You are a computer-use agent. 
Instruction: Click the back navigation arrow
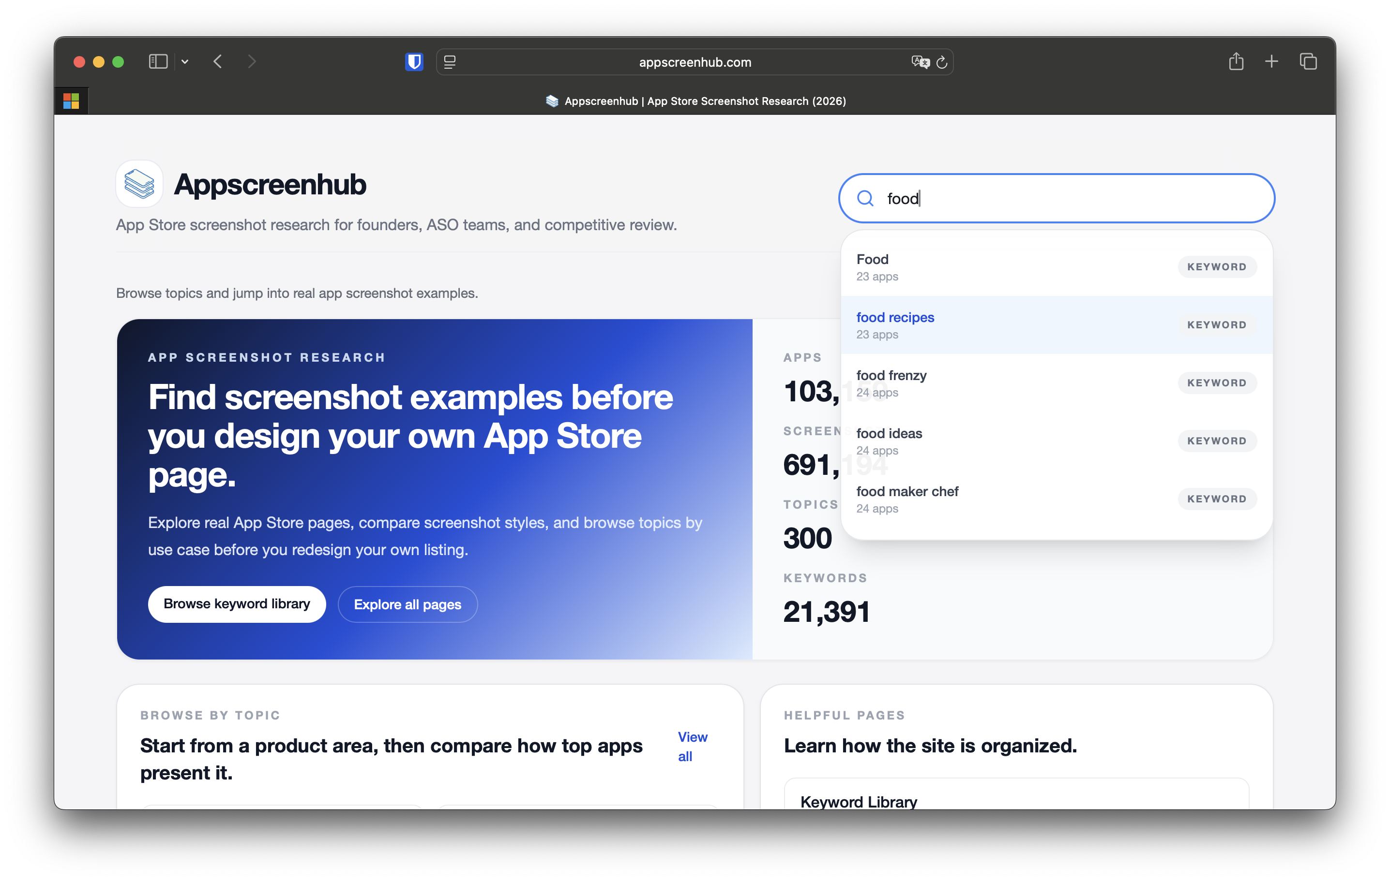click(218, 62)
